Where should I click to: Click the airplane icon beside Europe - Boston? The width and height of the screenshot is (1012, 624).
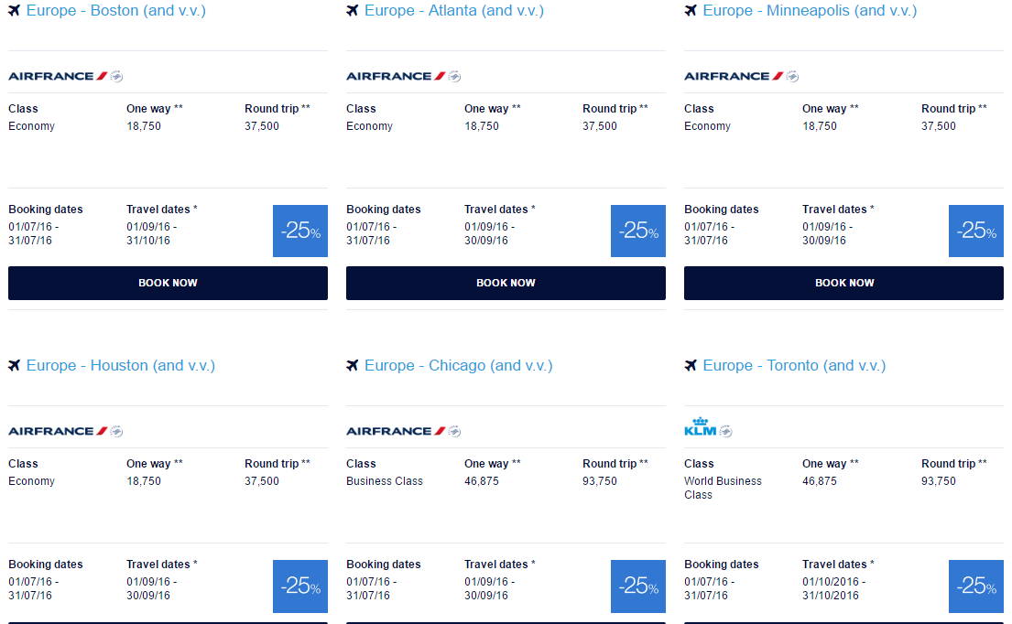pos(15,10)
